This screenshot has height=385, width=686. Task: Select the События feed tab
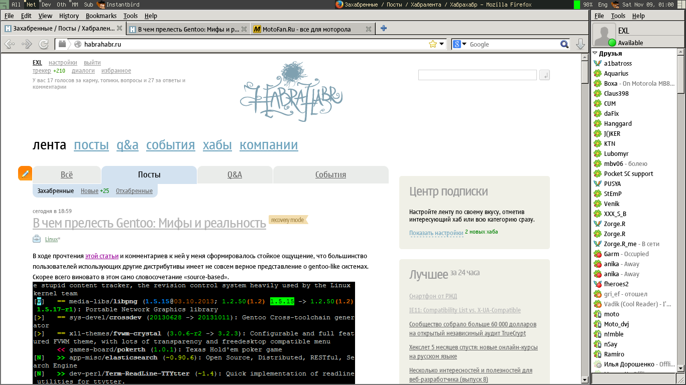click(x=330, y=174)
